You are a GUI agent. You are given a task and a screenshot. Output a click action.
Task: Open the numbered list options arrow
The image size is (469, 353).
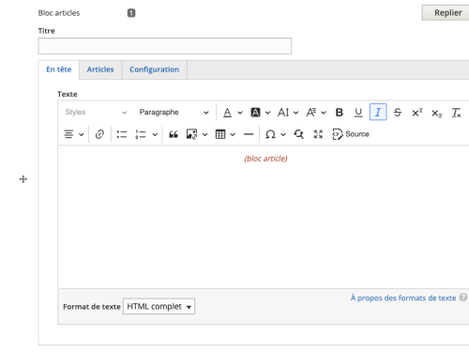(155, 134)
